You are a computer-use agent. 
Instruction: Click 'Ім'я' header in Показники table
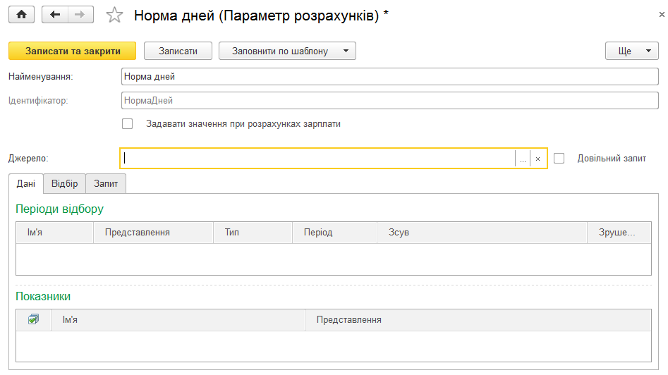coord(178,319)
